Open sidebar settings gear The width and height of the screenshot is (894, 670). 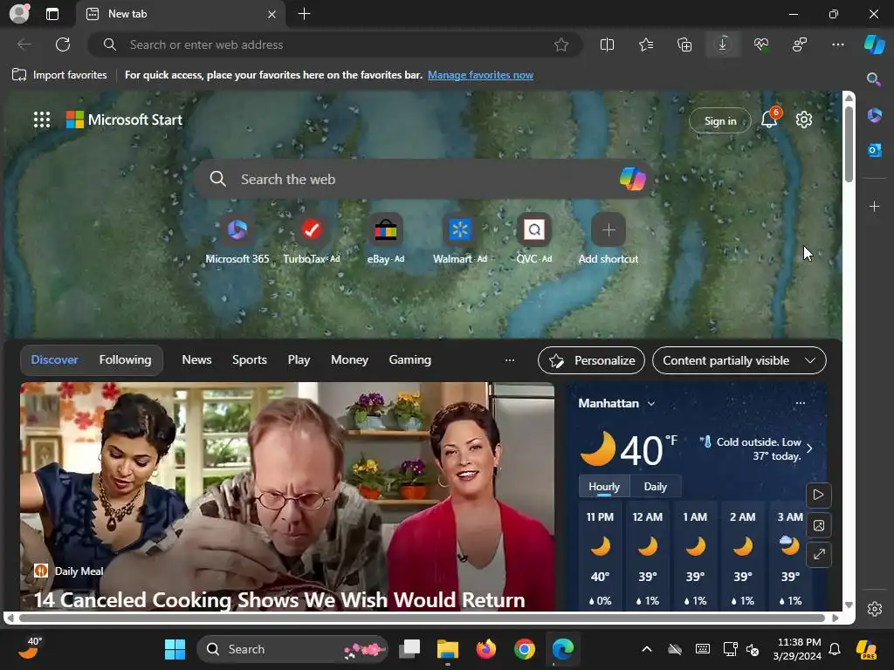click(875, 608)
